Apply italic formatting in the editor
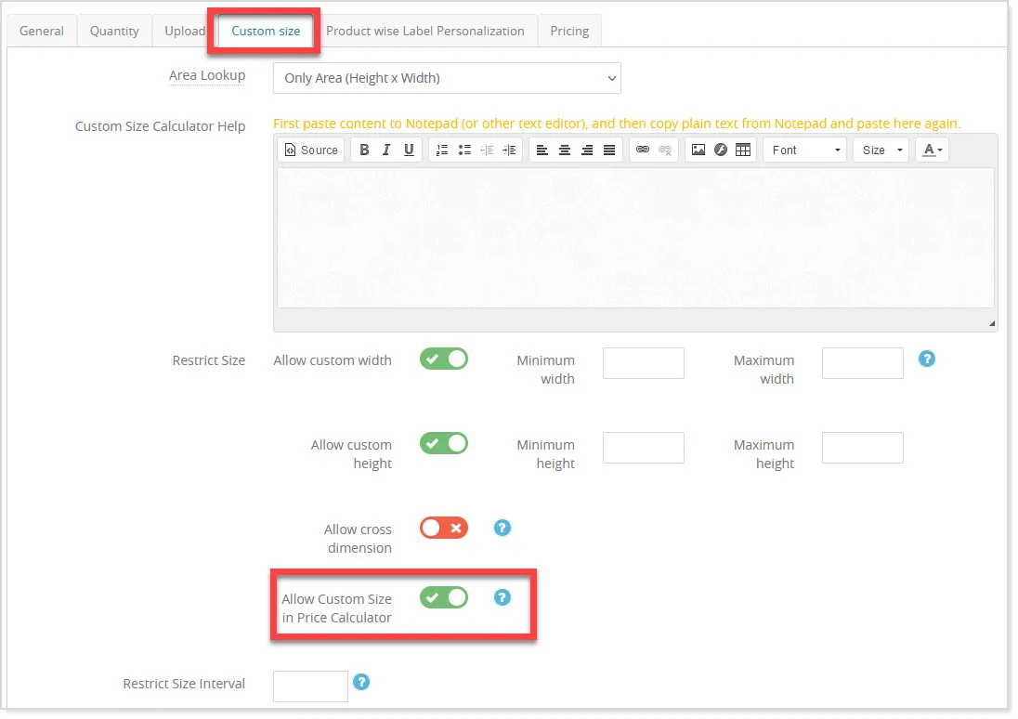Image resolution: width=1018 pixels, height=719 pixels. [x=386, y=150]
